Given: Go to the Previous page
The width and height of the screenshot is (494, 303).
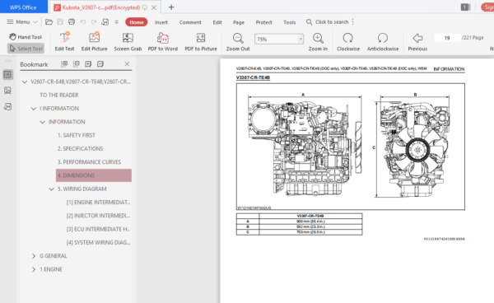Looking at the screenshot, I should point(417,41).
